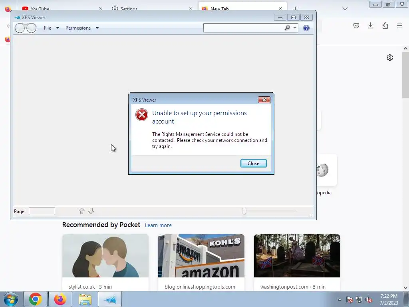
Task: Click the scrollbar down arrow in Firefox
Action: (x=405, y=288)
